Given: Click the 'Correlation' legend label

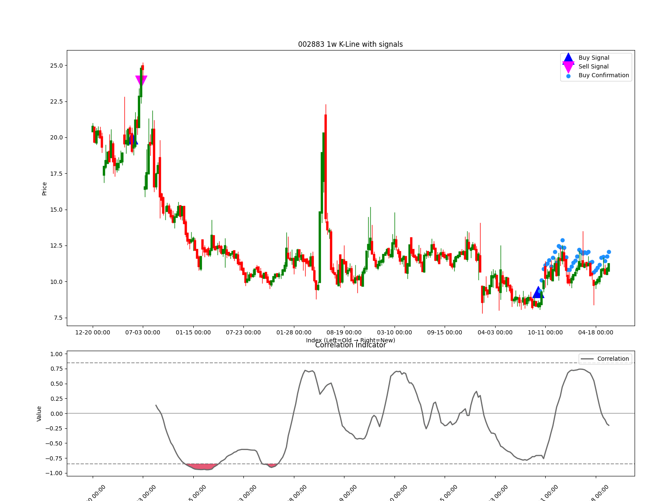Looking at the screenshot, I should click(613, 359).
